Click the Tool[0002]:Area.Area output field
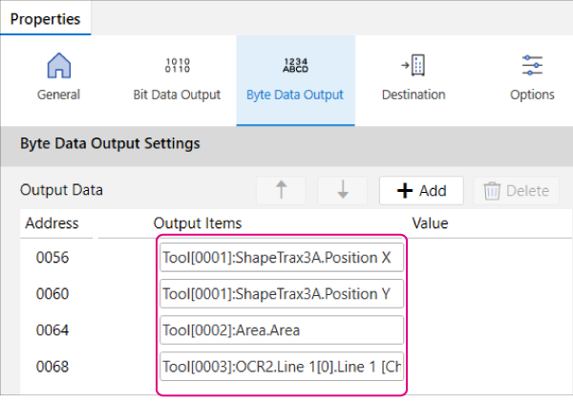 283,330
